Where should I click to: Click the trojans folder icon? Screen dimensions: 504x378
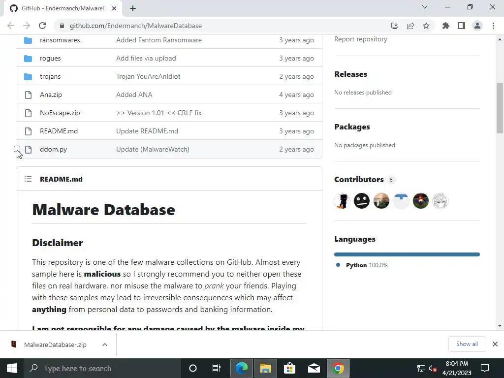(x=28, y=76)
